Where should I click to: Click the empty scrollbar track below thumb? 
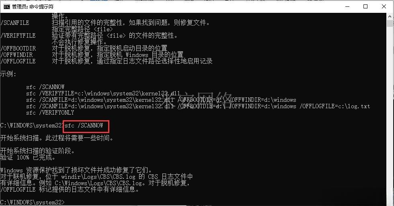[x=390, y=113]
